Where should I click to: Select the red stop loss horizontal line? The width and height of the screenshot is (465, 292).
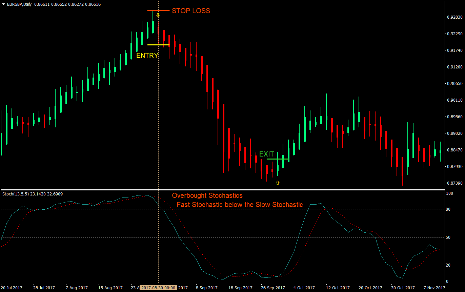tap(158, 11)
